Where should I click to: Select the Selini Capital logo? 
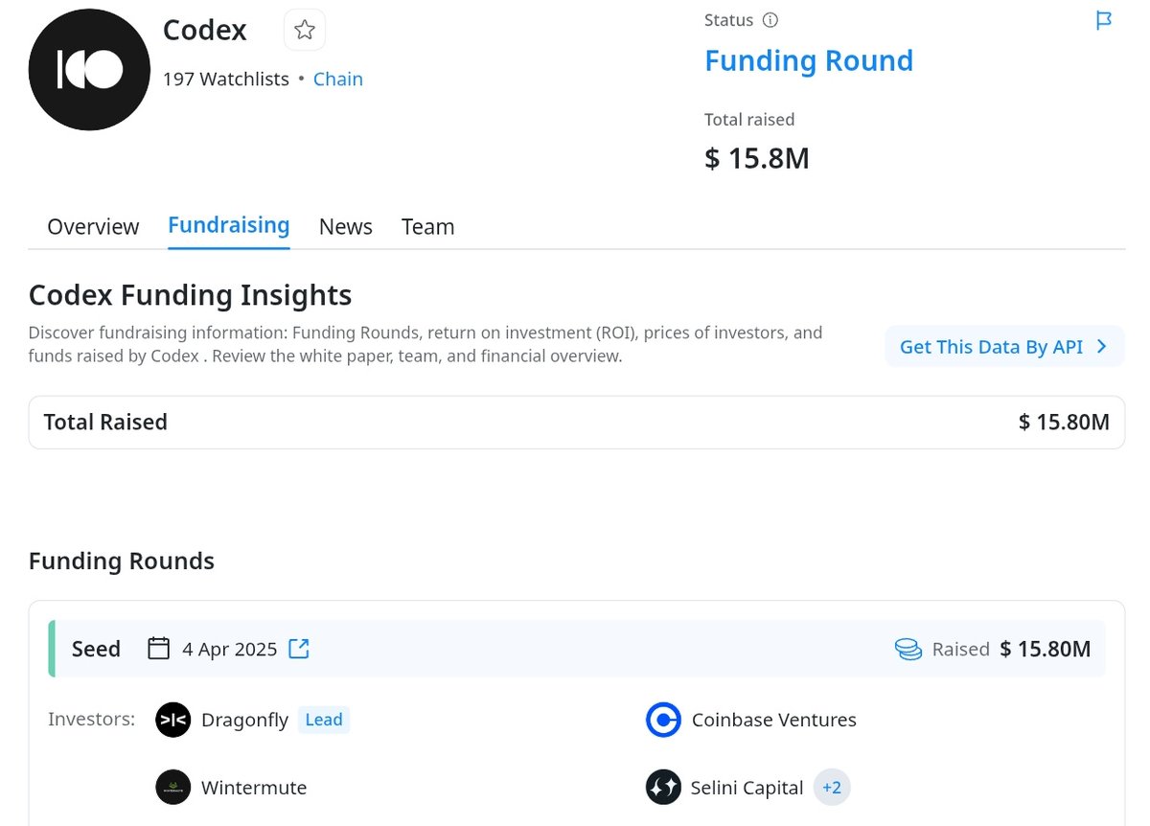click(664, 787)
